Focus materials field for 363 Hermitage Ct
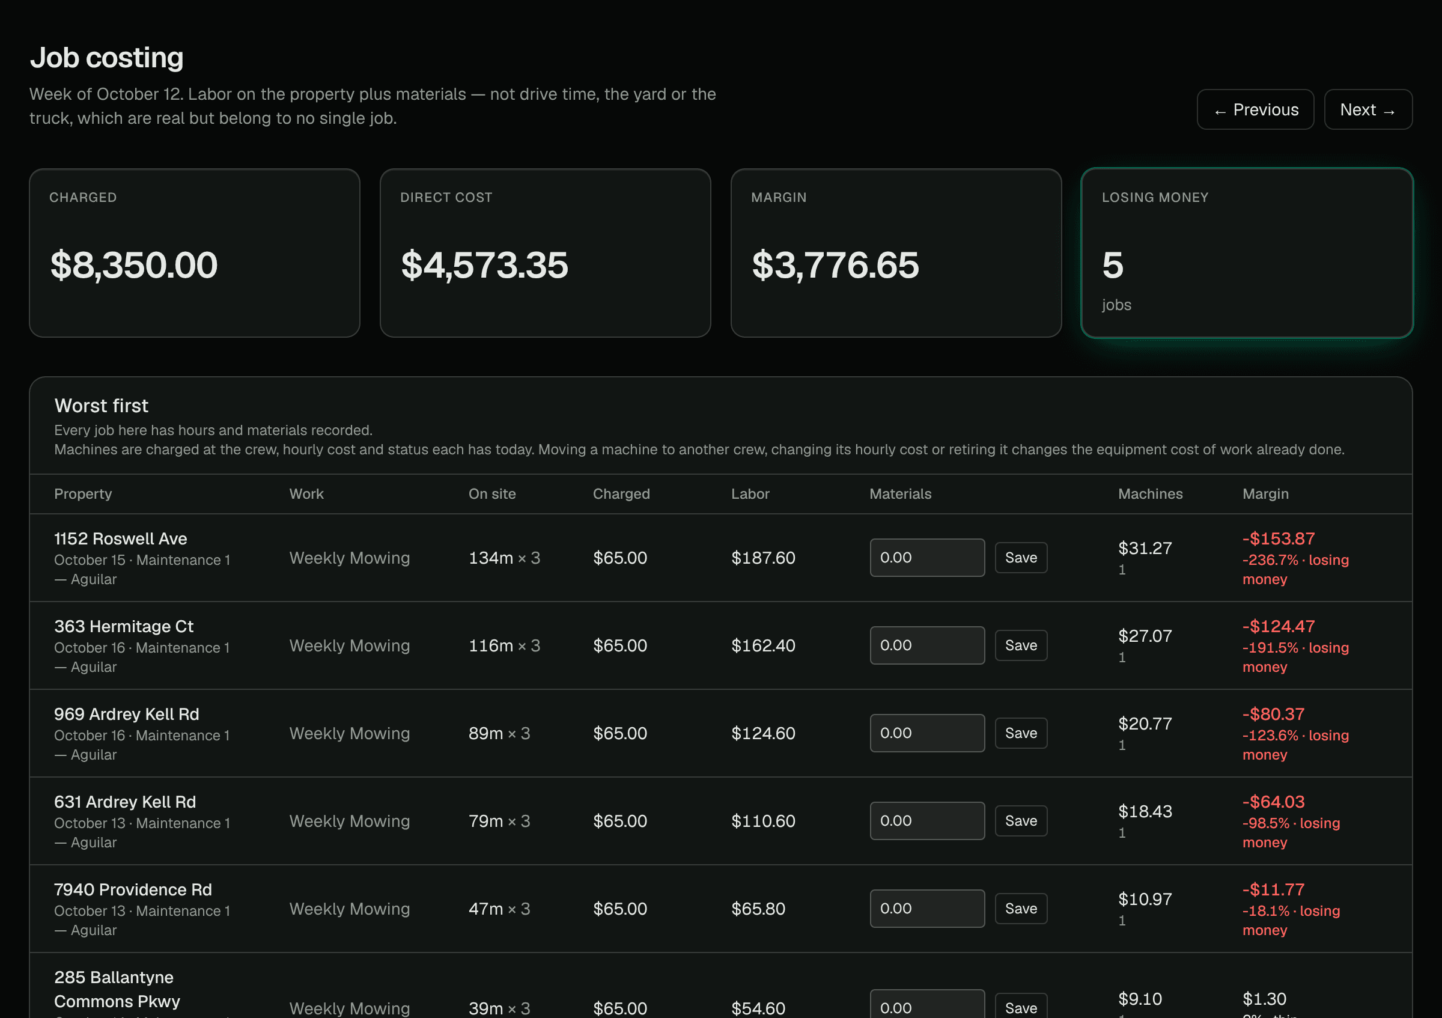Screen dimensions: 1442x1018 [x=927, y=645]
